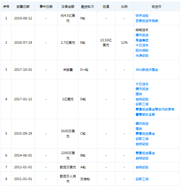Screen dimensions: 180x186
Task: Click 创新工场 link in the C轮 row
Action: coord(142,139)
